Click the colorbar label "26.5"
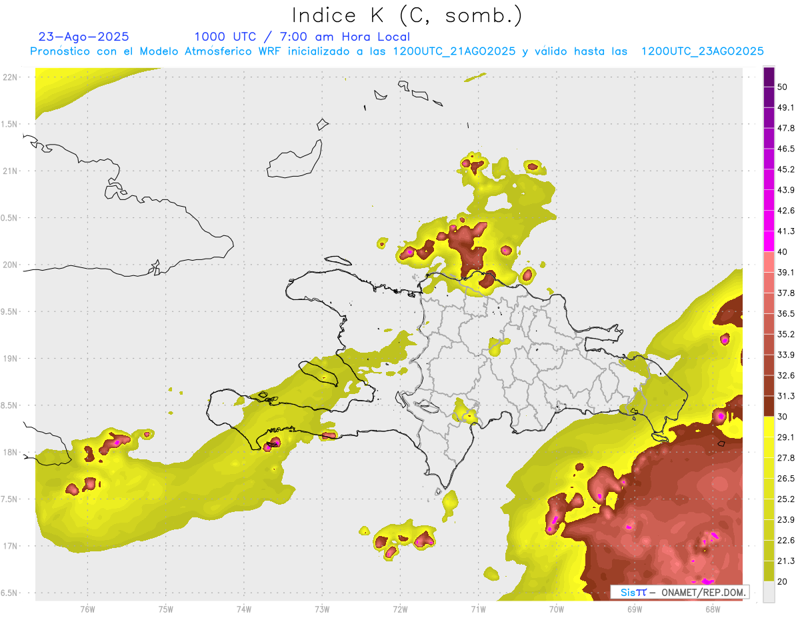Screen dimensions: 800x618 [786, 479]
